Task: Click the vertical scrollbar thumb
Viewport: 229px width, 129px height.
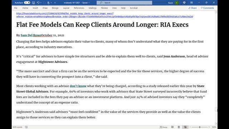Action: click(x=216, y=109)
